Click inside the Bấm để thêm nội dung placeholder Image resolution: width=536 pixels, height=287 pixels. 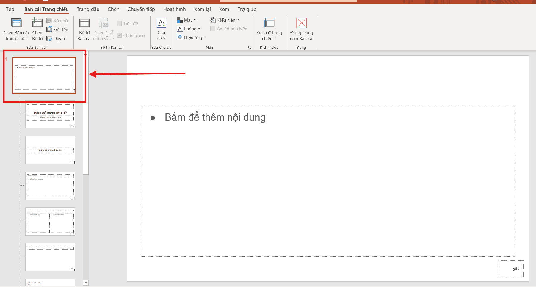tap(328, 181)
